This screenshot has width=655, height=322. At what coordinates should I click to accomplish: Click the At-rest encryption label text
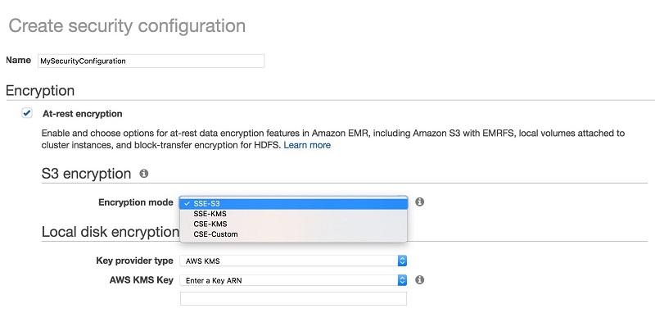pos(83,114)
